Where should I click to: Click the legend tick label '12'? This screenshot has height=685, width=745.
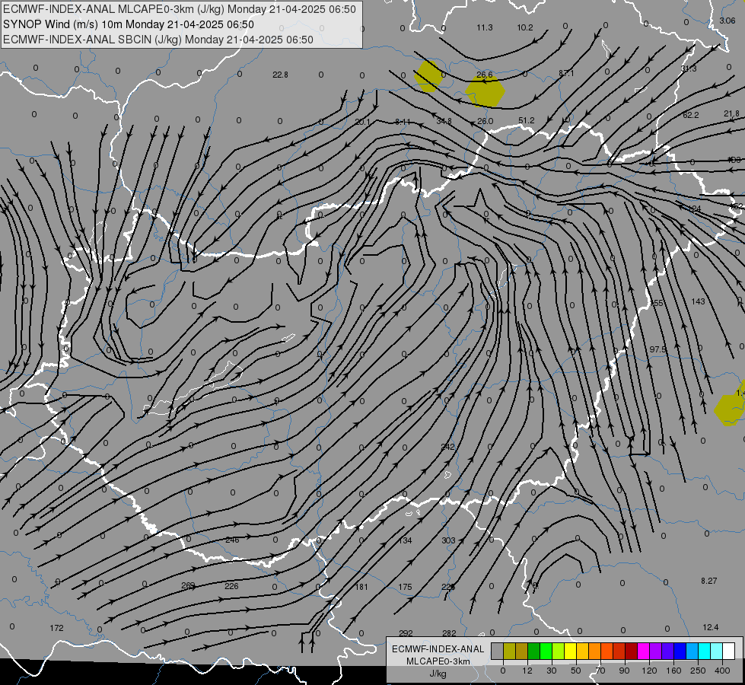[527, 671]
